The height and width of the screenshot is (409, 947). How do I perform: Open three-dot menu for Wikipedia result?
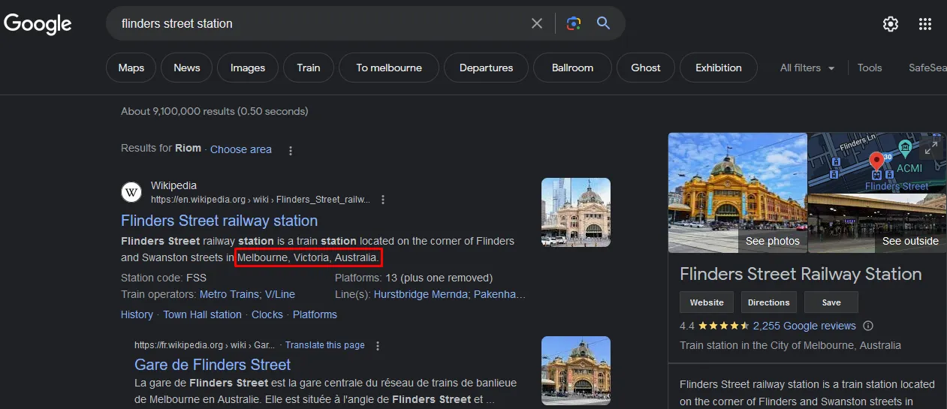pyautogui.click(x=383, y=200)
